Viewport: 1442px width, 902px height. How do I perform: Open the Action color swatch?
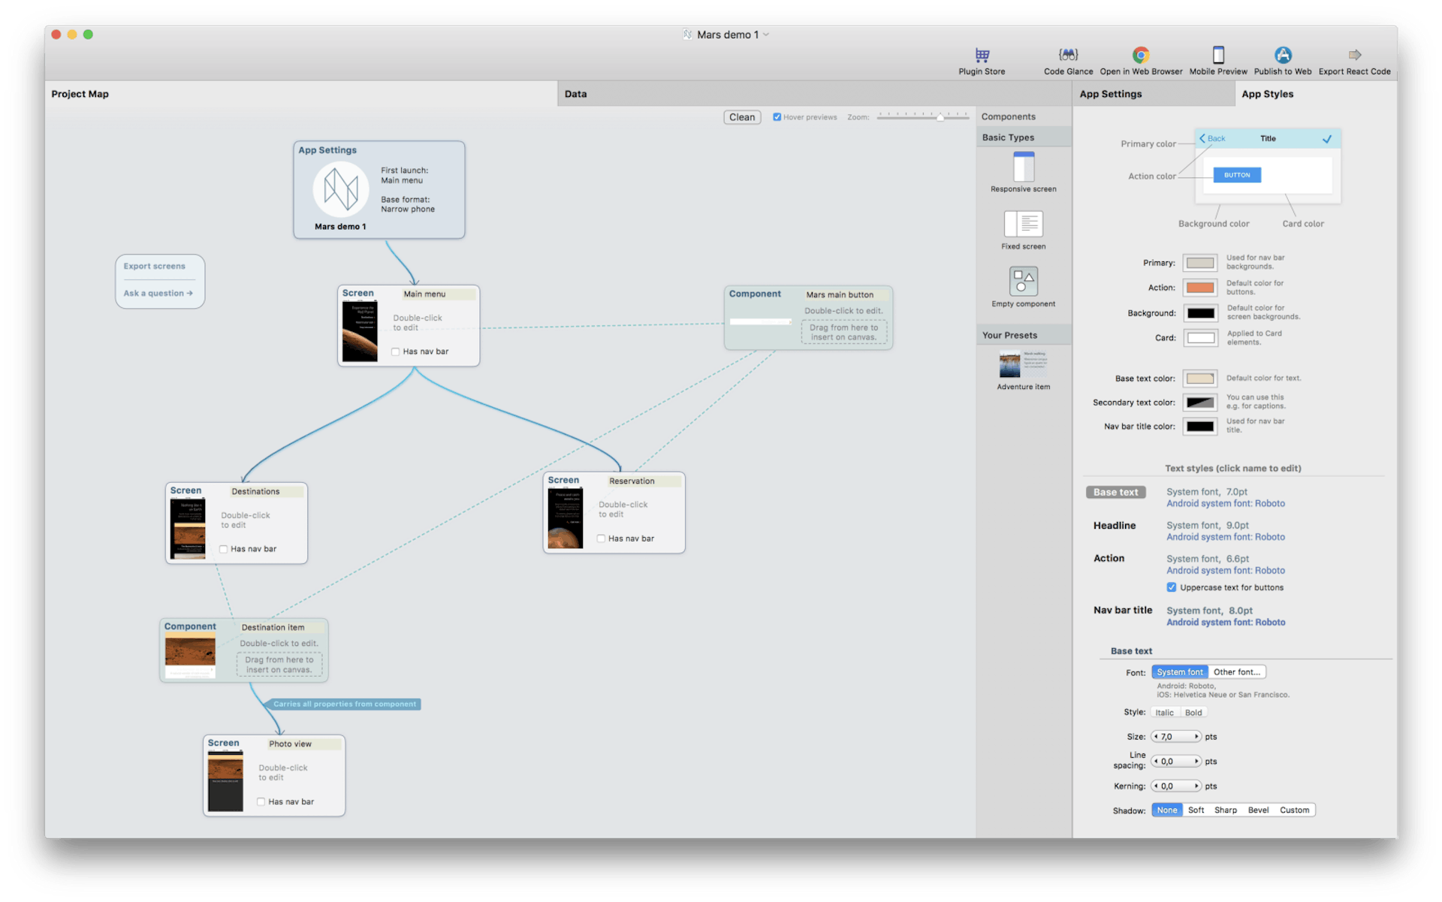1200,287
